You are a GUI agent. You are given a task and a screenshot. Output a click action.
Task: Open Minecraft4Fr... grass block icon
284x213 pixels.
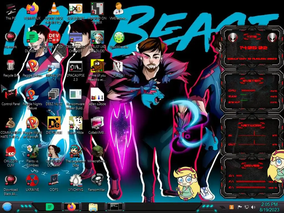click(x=97, y=154)
